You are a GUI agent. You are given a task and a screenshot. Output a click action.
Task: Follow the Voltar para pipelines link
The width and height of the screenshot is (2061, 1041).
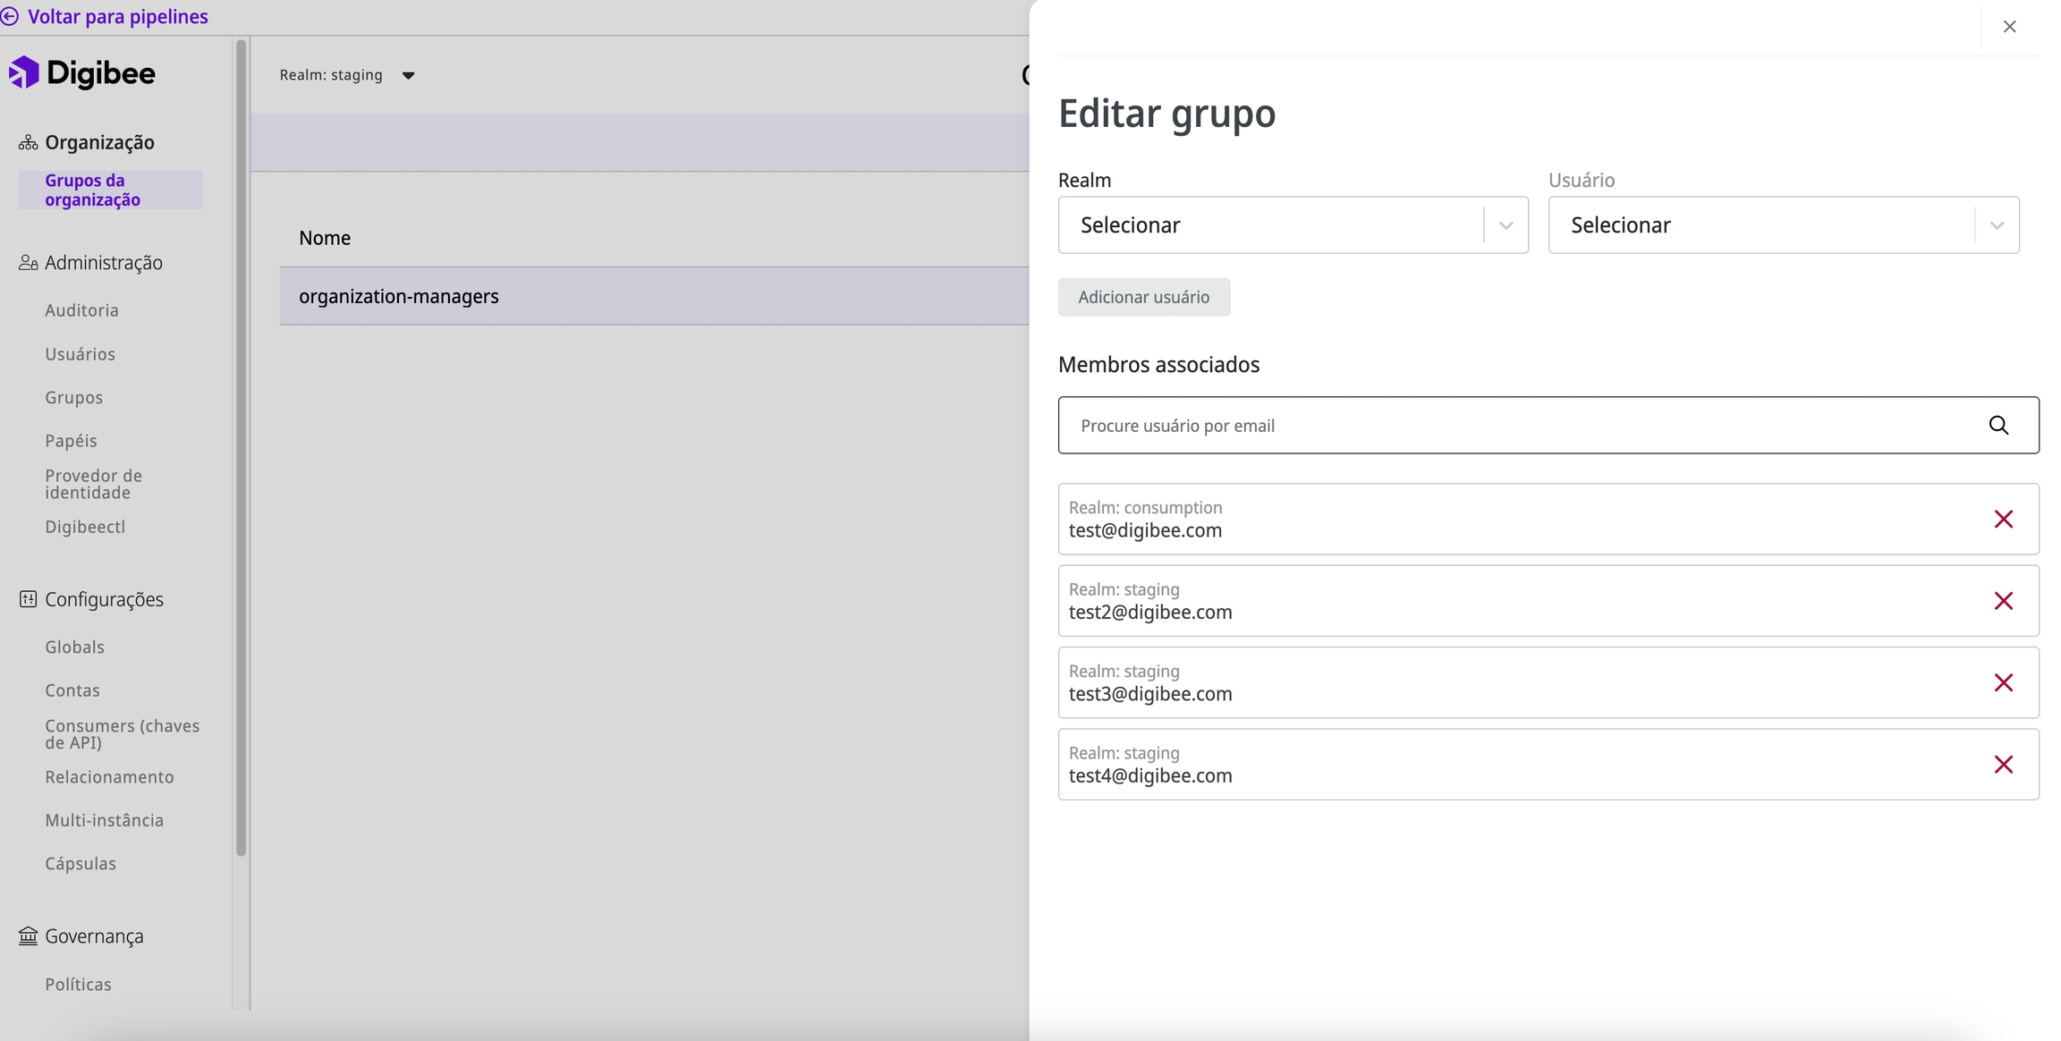click(117, 17)
